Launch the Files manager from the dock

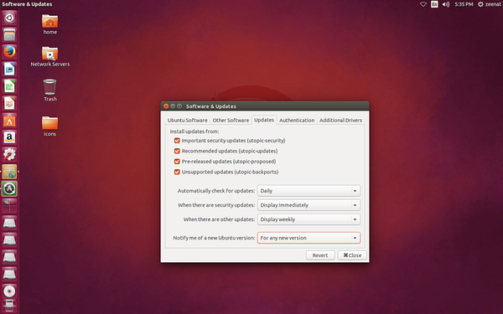pos(9,34)
